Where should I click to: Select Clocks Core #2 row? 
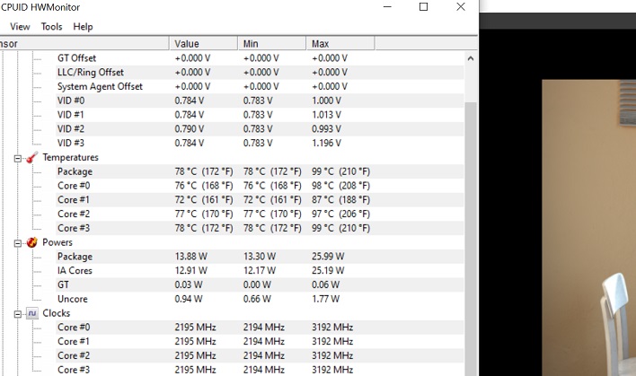click(x=260, y=355)
